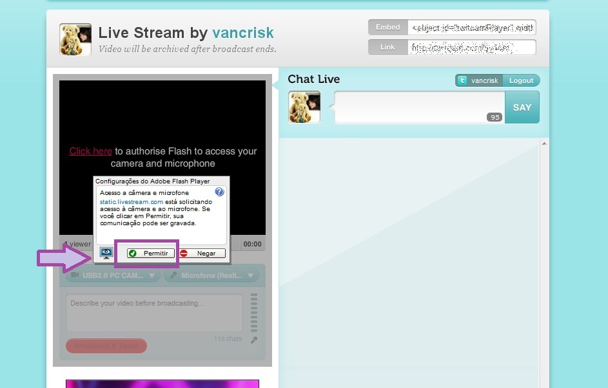Click the vancrisk Twitter account button
The width and height of the screenshot is (608, 388).
point(479,80)
